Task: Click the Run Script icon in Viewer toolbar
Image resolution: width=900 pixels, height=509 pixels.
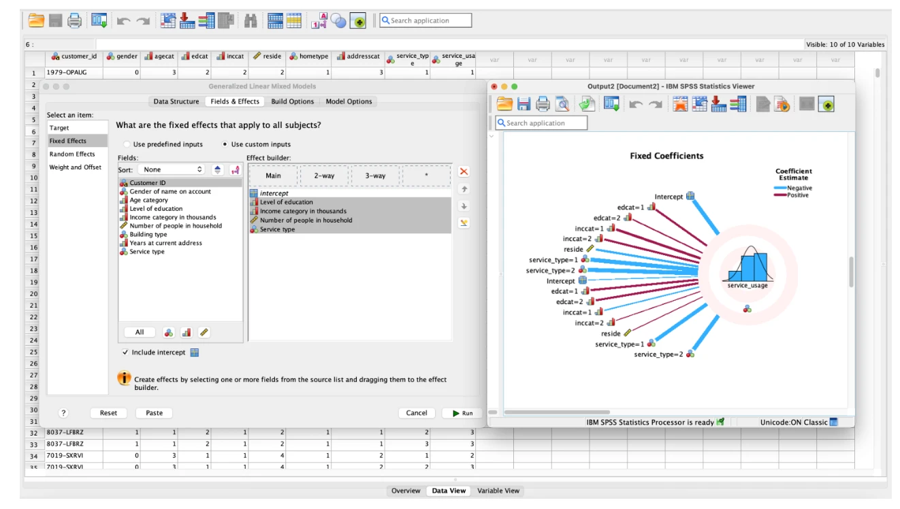Action: tap(782, 104)
